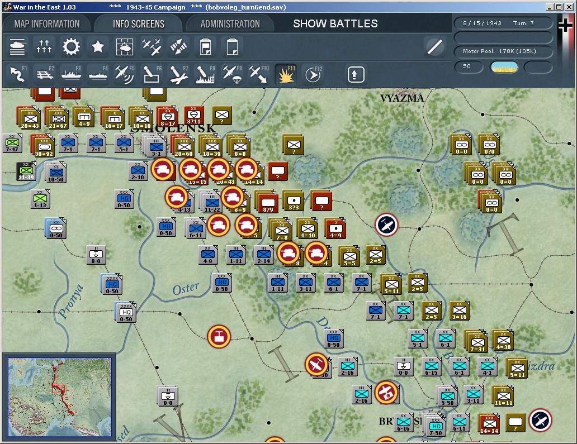Click the F12 end turn icon
This screenshot has width=577, height=444.
click(314, 75)
